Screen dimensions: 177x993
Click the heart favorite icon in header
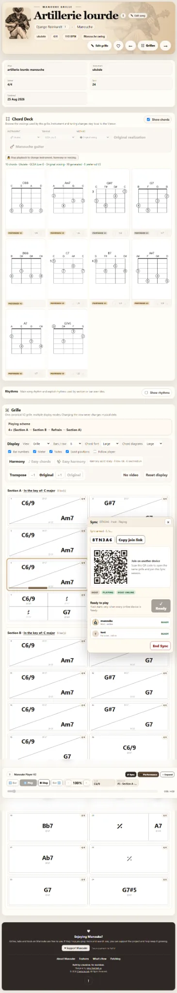118,46
